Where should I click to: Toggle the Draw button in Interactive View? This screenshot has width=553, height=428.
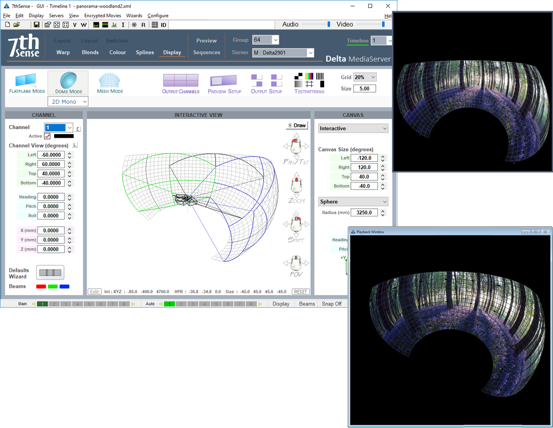point(297,125)
